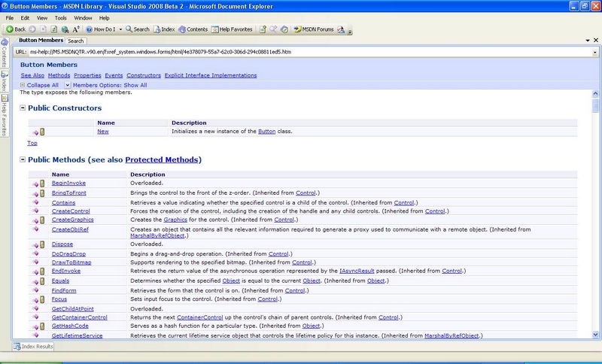This screenshot has height=364, width=602.
Task: Collapse the Public Methods section
Action: (x=23, y=160)
